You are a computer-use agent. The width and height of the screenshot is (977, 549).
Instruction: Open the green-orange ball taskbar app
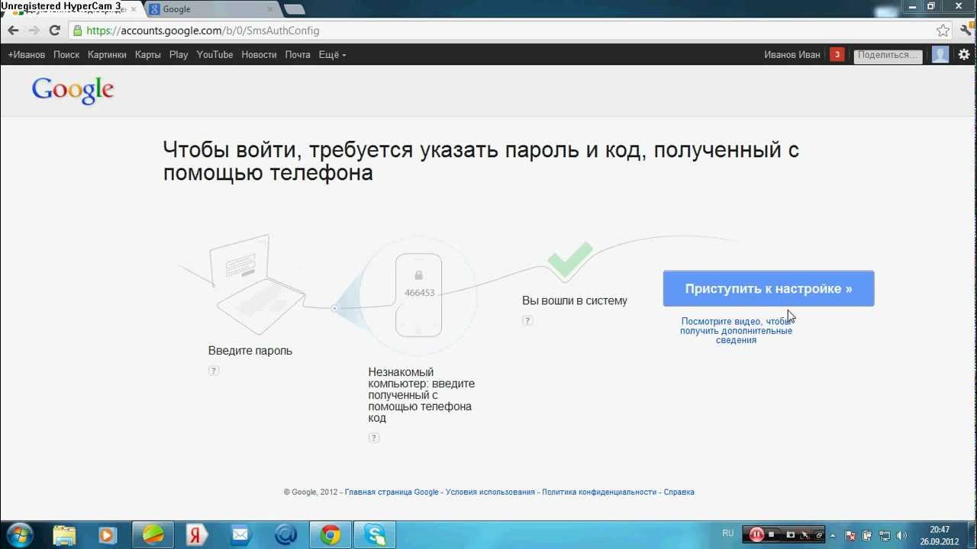[153, 535]
